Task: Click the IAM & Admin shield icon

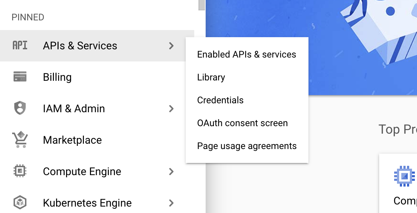Action: coord(20,108)
